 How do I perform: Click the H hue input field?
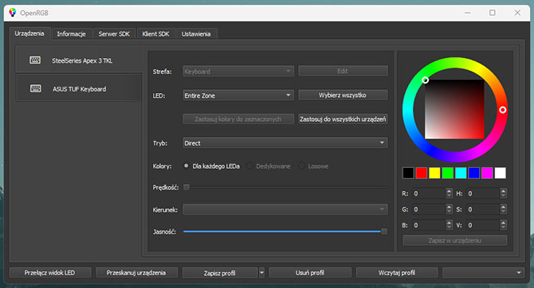483,193
